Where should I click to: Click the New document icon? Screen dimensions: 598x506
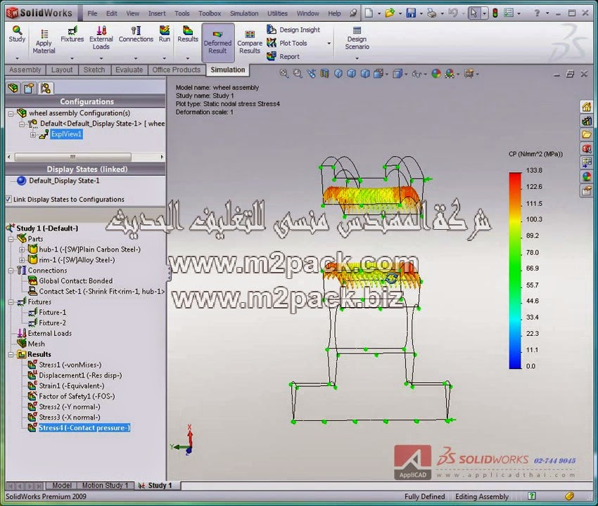369,13
